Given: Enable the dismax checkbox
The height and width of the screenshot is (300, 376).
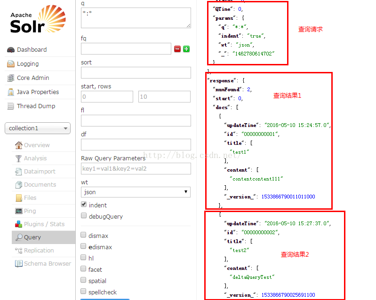Looking at the screenshot, I should point(83,235).
